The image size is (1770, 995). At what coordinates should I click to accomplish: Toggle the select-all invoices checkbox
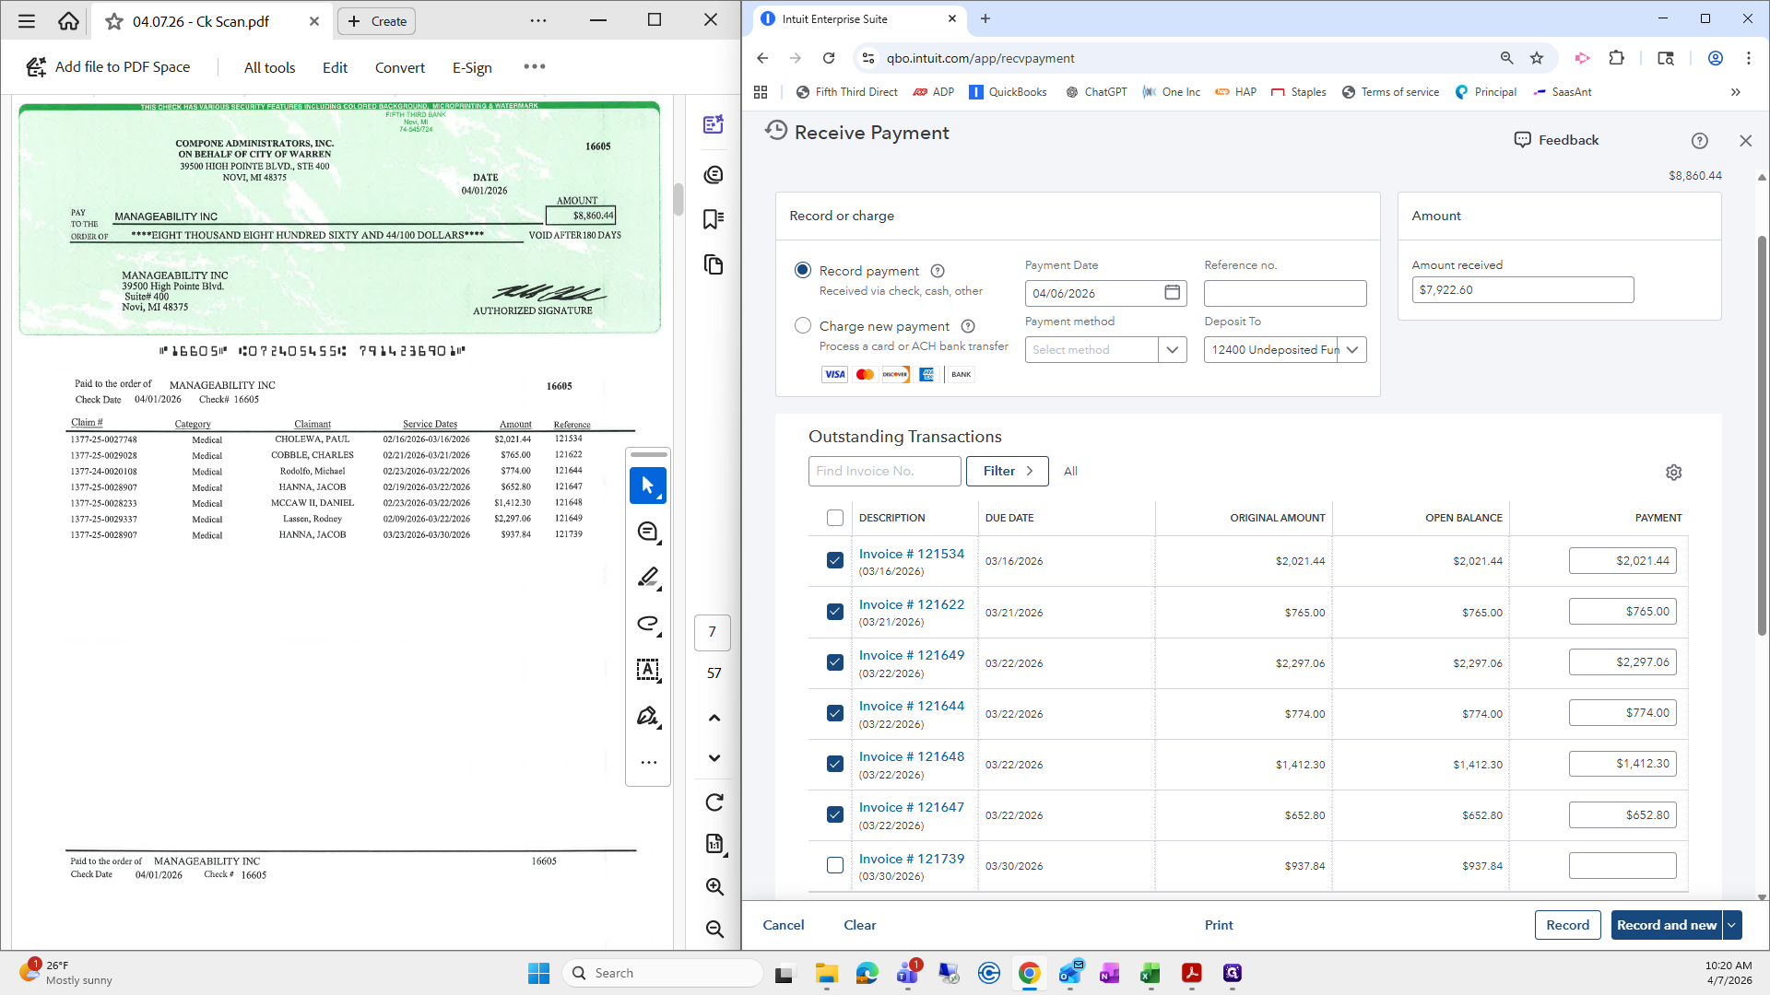point(835,518)
